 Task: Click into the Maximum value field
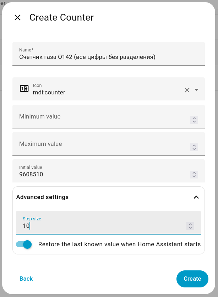point(99,144)
